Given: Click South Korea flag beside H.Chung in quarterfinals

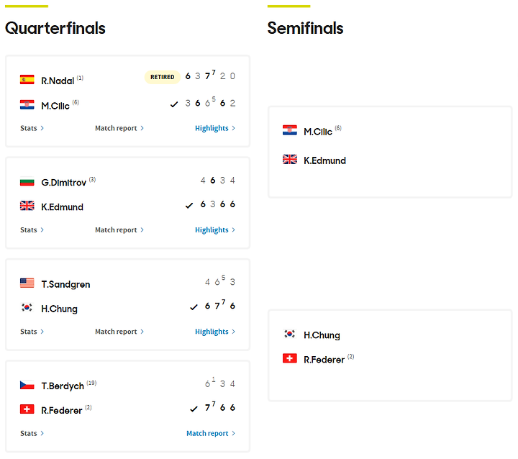Looking at the screenshot, I should pos(27,308).
